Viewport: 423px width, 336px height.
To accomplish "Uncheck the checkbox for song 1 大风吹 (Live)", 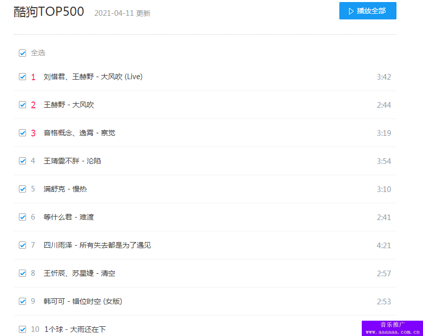I will pyautogui.click(x=22, y=77).
